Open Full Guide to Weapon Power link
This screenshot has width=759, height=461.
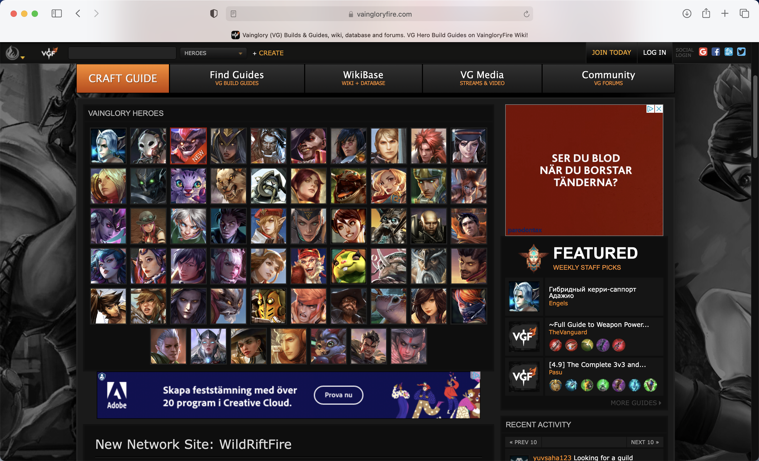point(599,324)
